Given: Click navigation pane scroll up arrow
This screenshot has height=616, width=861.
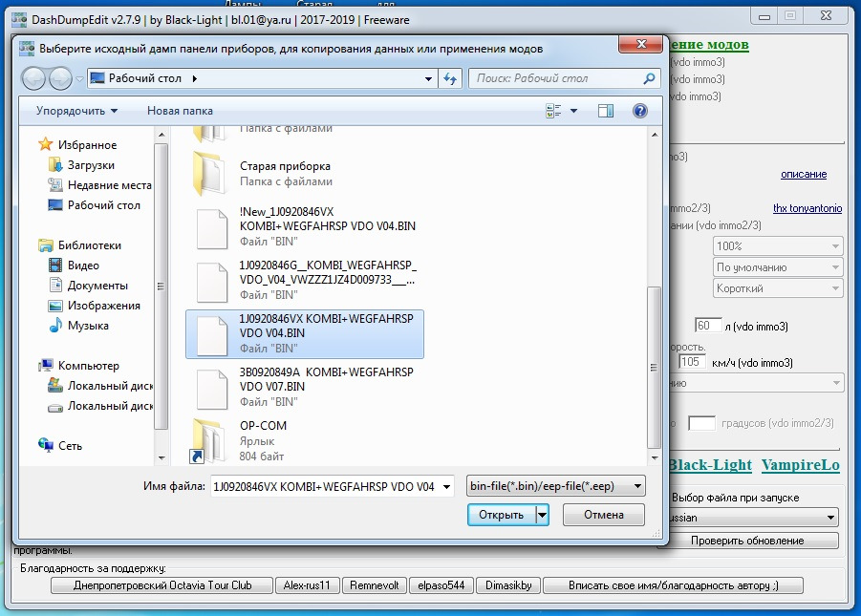Looking at the screenshot, I should tap(161, 135).
